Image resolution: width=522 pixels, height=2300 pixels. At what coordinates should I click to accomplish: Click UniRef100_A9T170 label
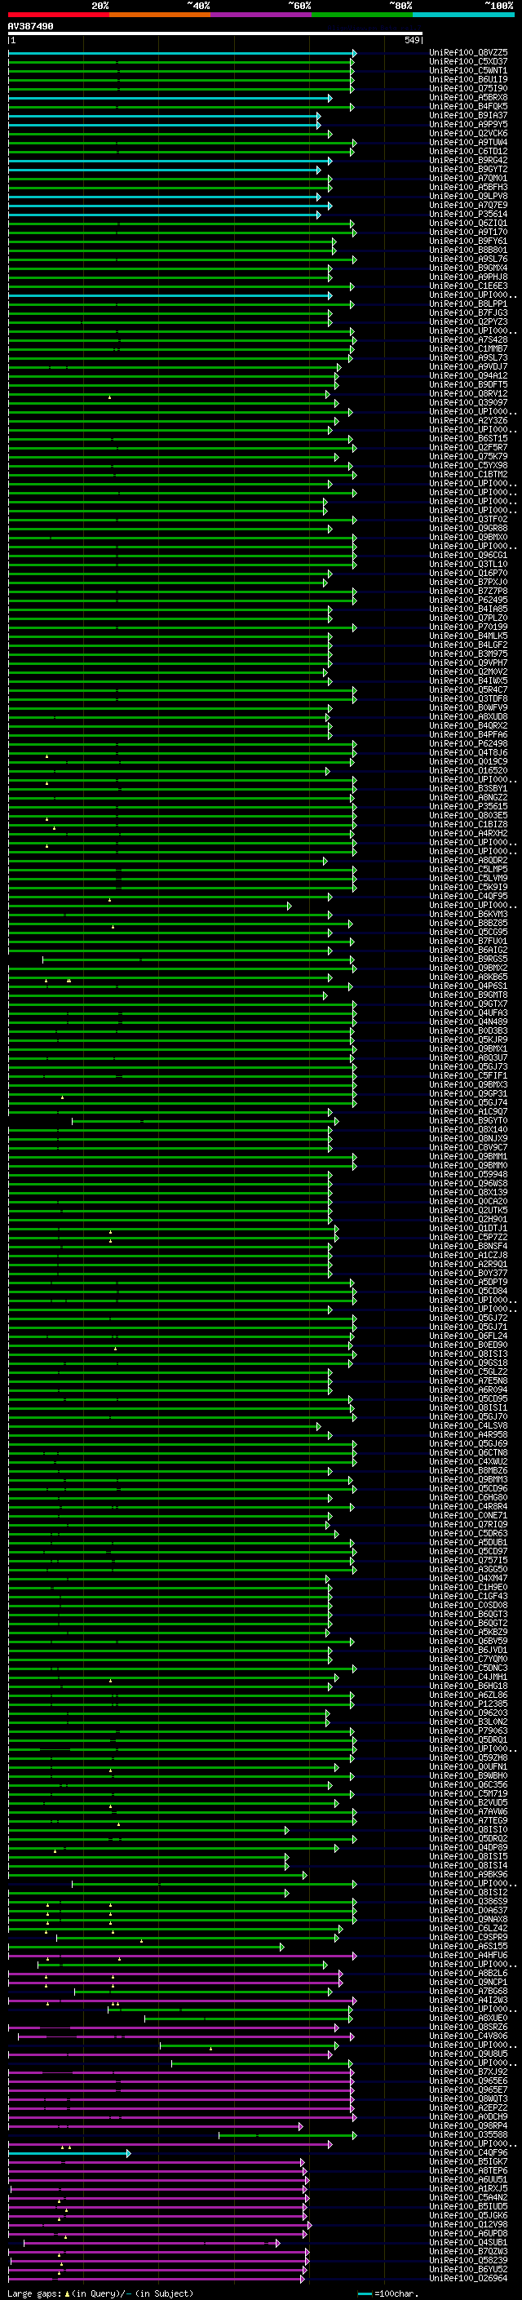[468, 233]
